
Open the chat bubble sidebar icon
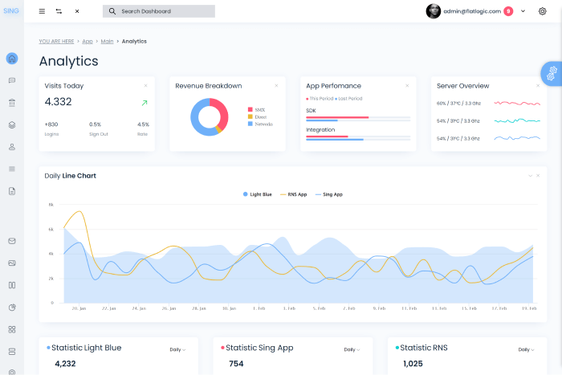coord(12,80)
